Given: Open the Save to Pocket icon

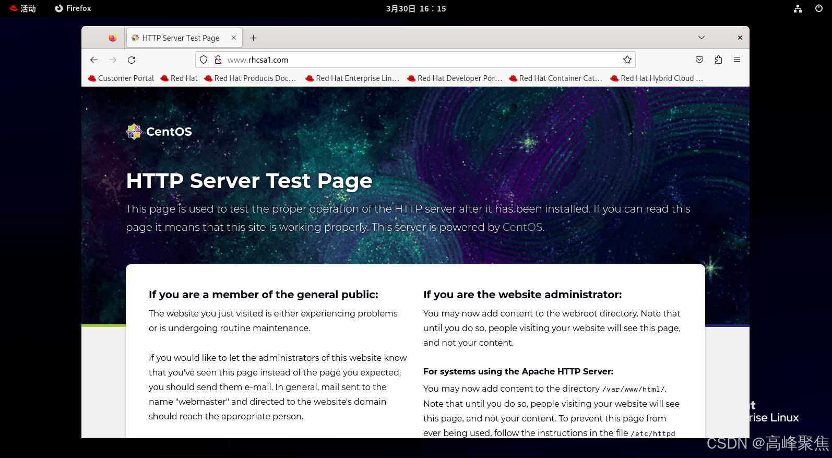Looking at the screenshot, I should click(x=699, y=60).
